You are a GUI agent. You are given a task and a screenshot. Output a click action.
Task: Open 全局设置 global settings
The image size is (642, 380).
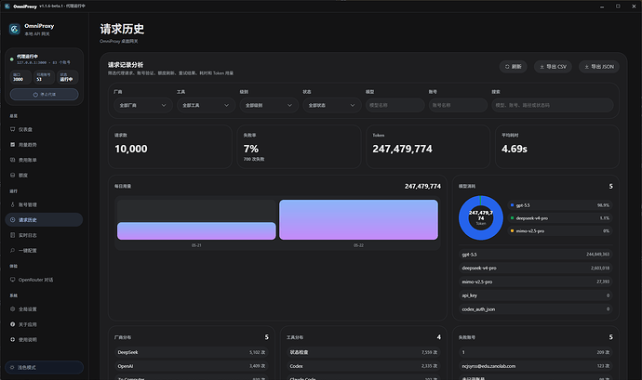click(x=44, y=309)
